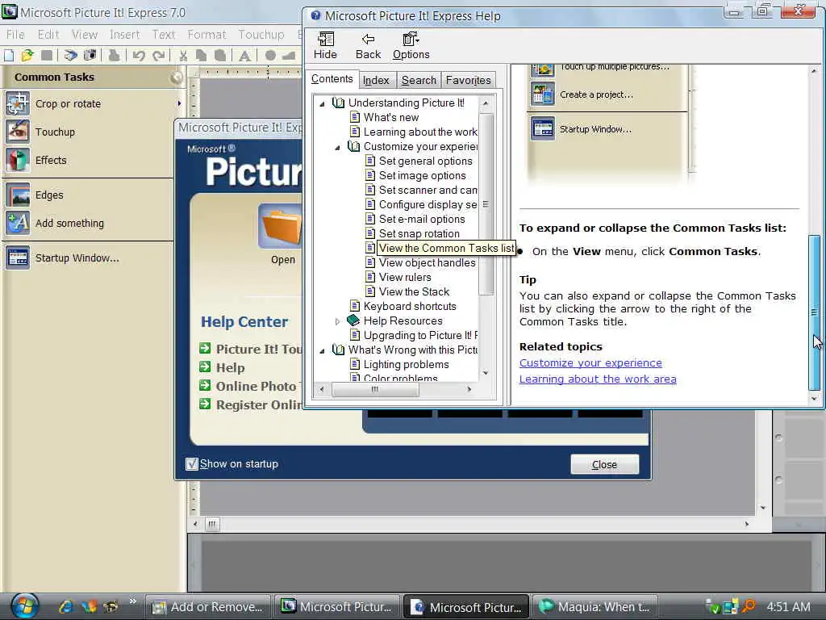Click the Save disk toolbar icon

click(47, 55)
